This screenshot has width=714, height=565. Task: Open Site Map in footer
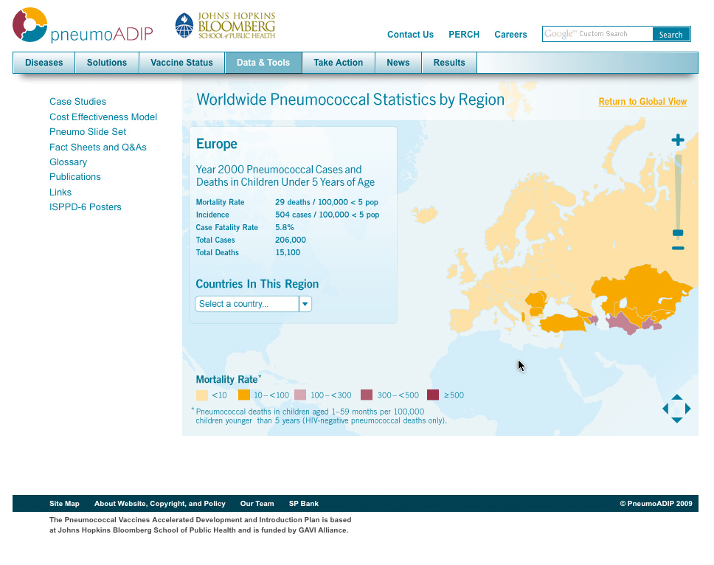(x=64, y=504)
